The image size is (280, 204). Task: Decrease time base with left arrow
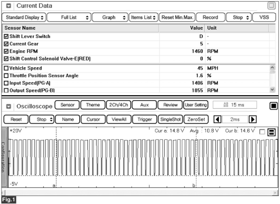[217, 119]
